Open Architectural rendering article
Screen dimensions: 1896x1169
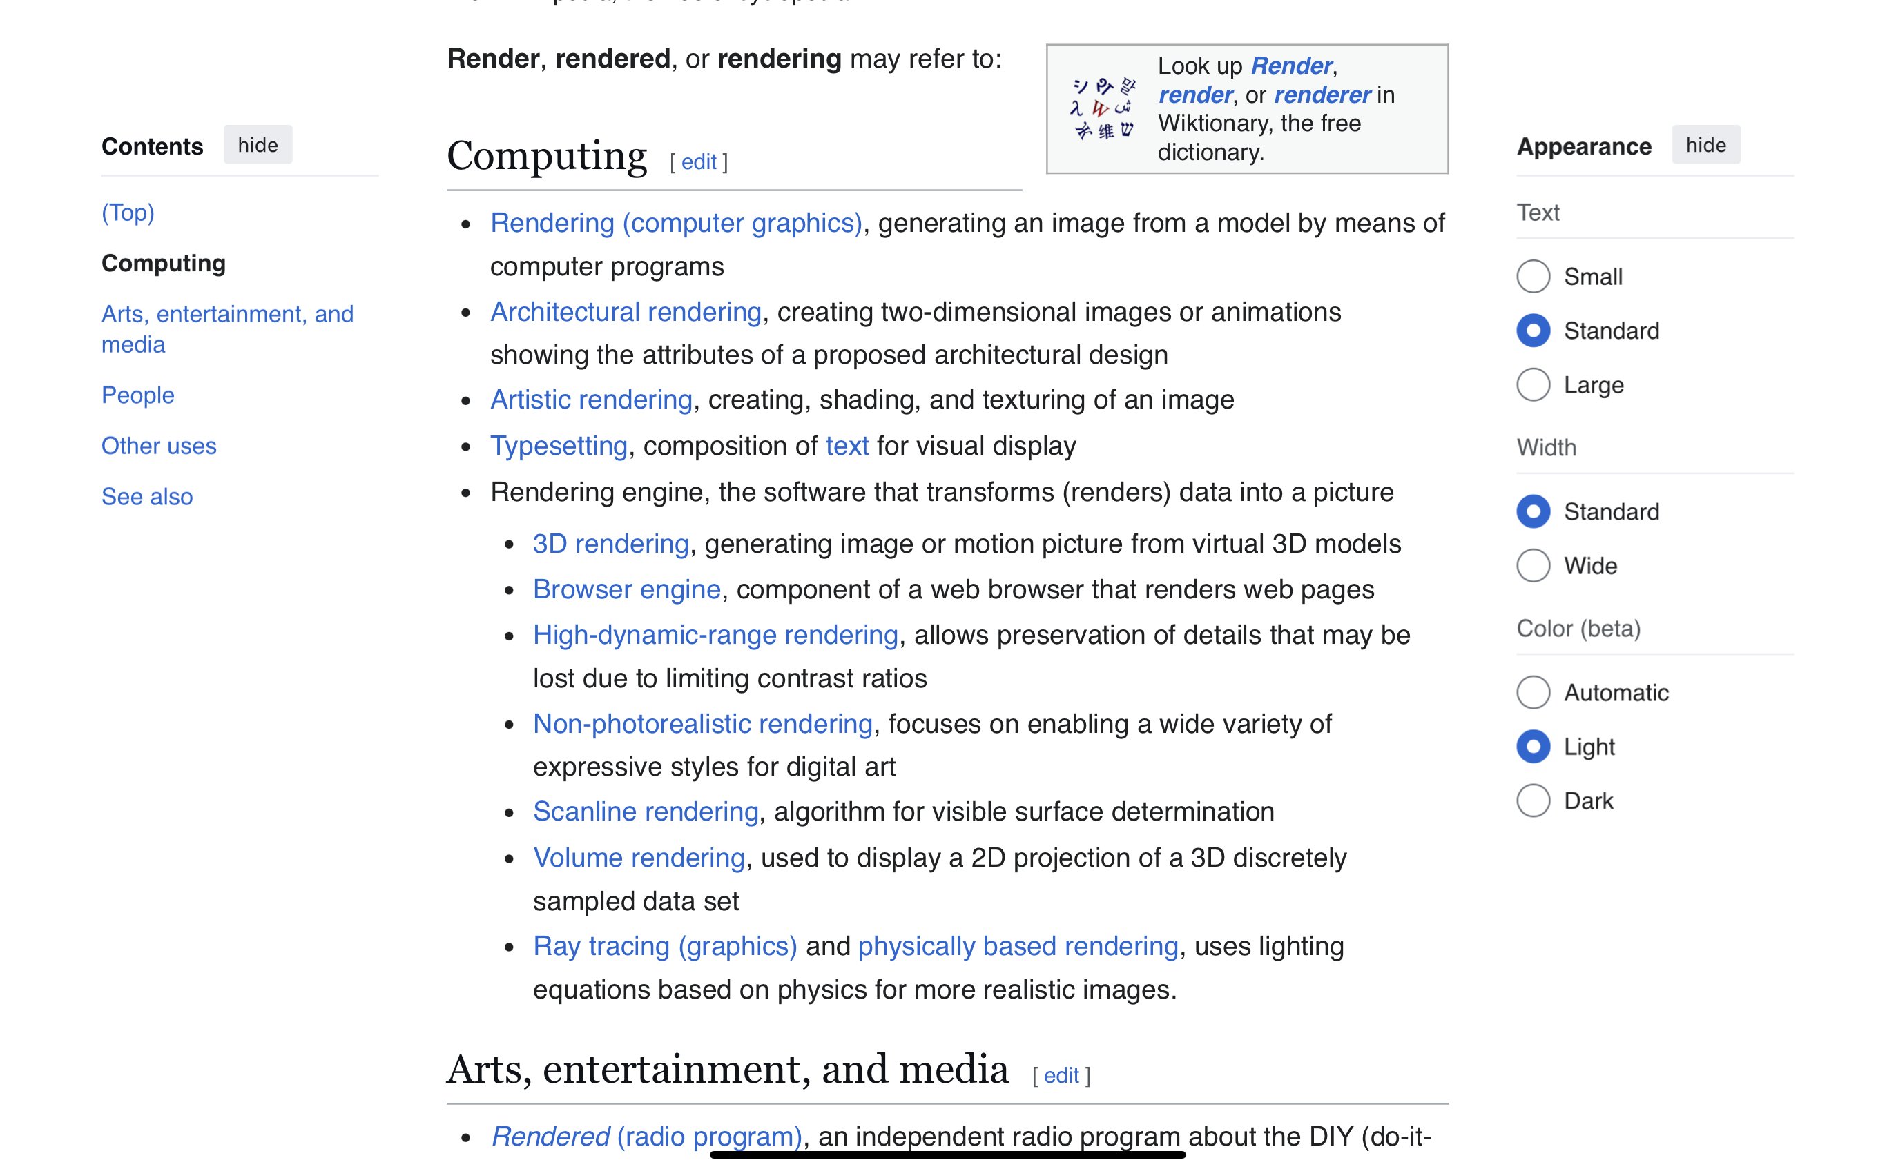point(626,312)
